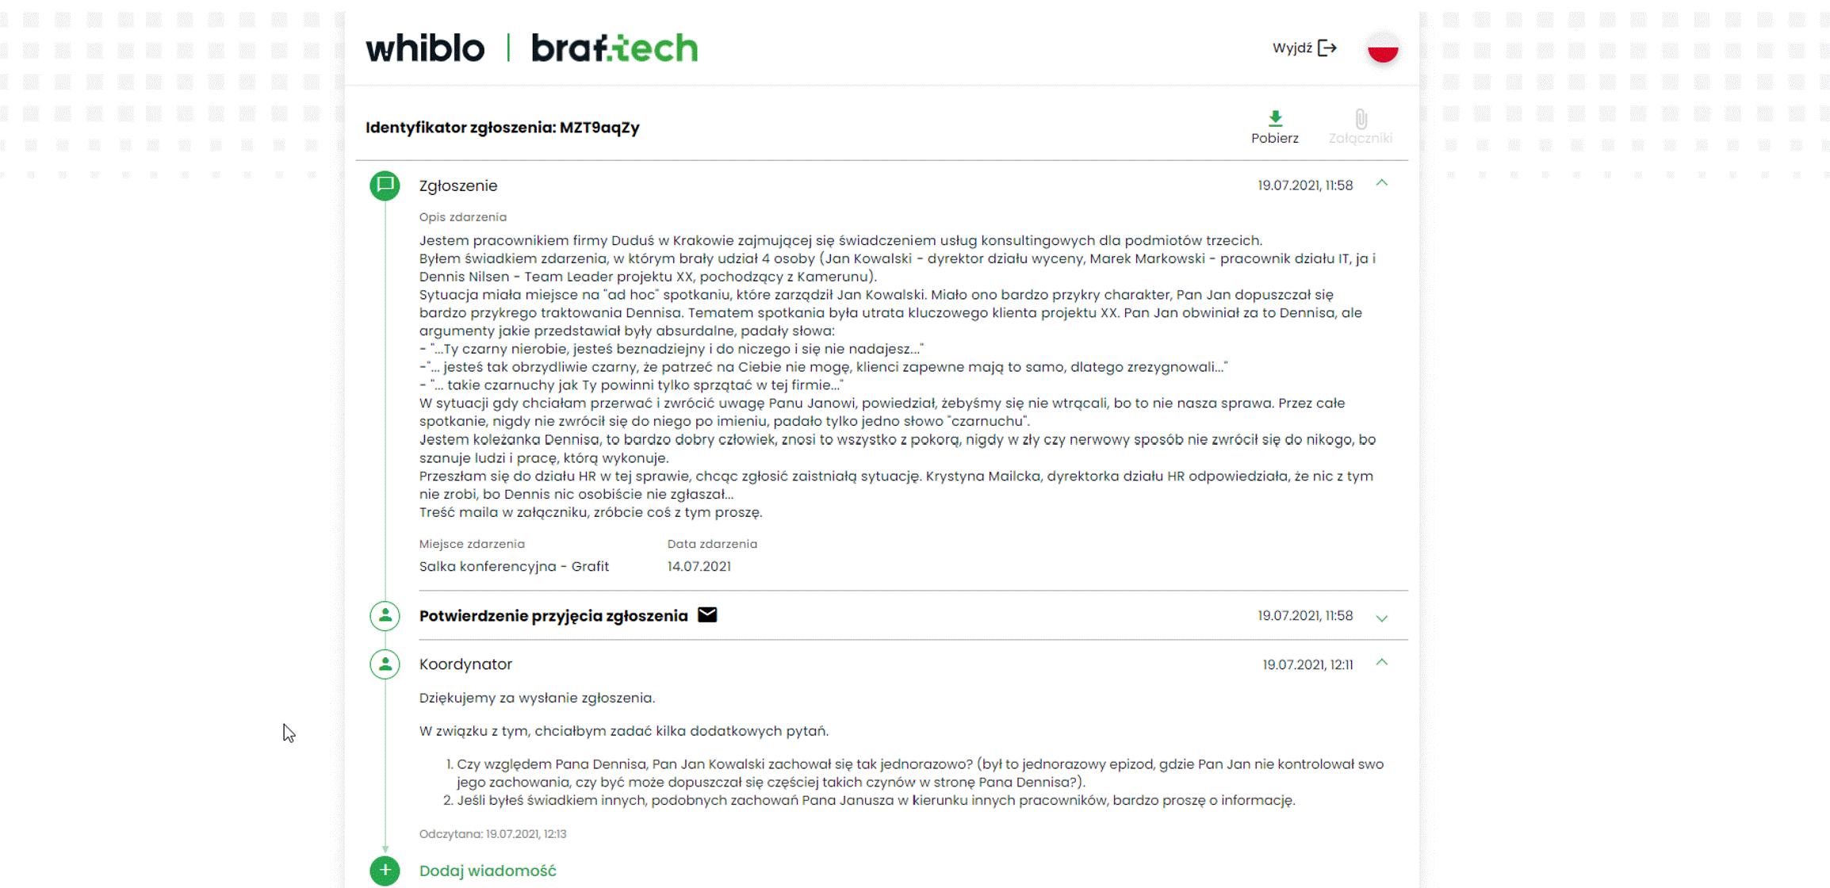Click the Polish flag language selector

point(1383,48)
